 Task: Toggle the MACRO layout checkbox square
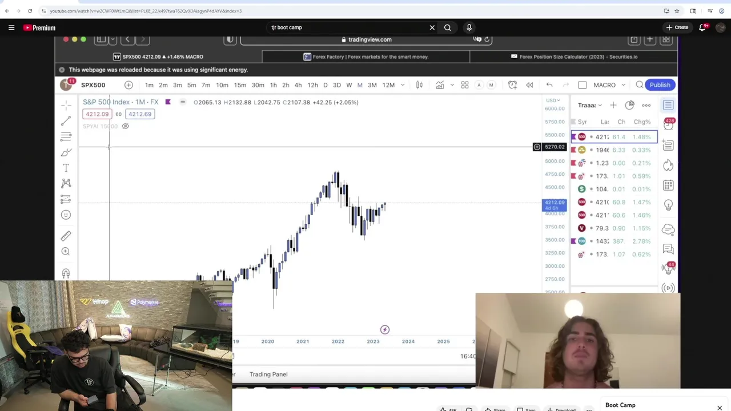[x=583, y=85]
